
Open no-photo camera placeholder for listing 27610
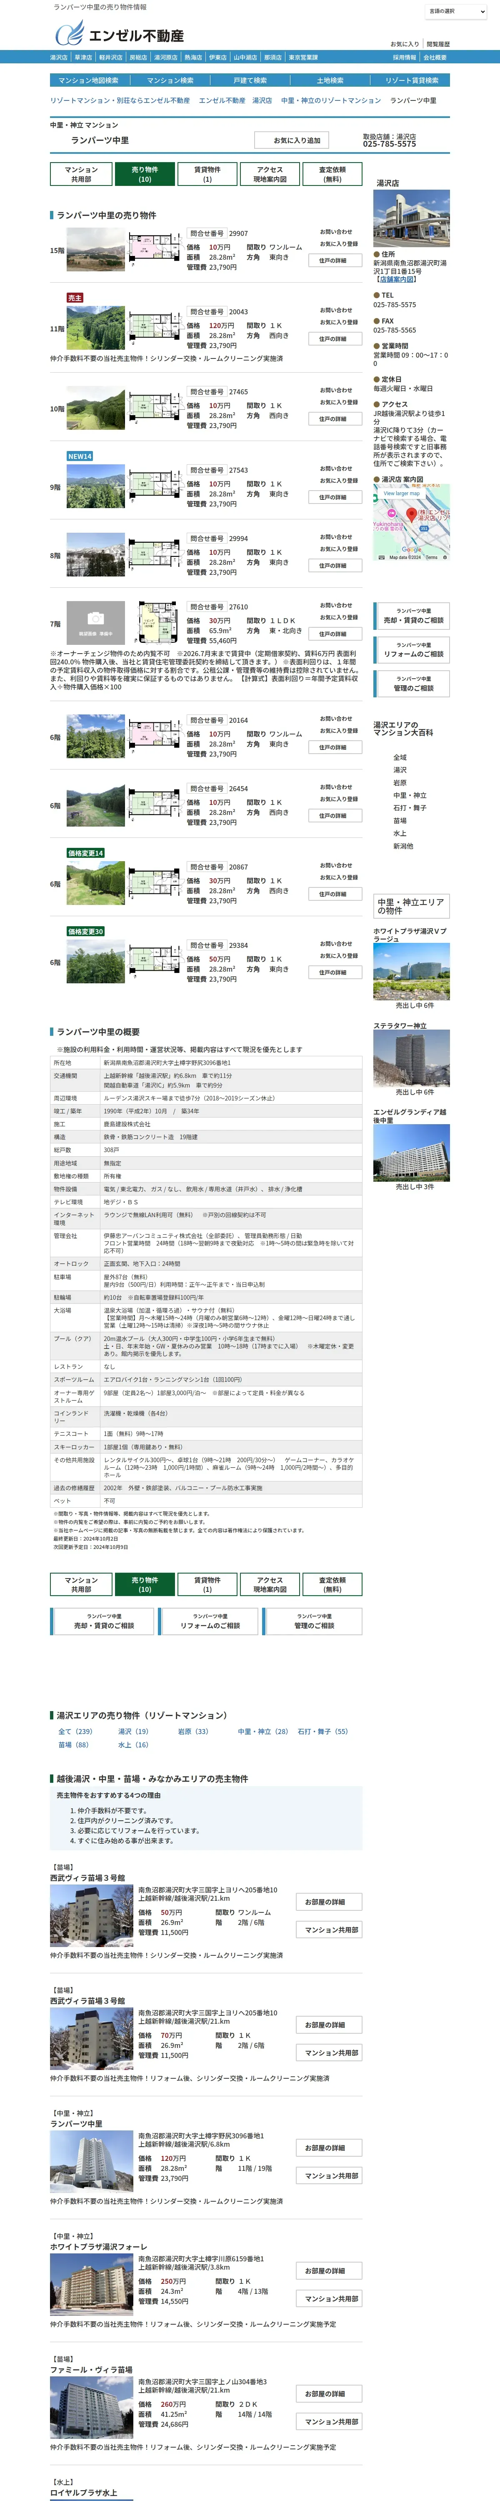tap(96, 622)
